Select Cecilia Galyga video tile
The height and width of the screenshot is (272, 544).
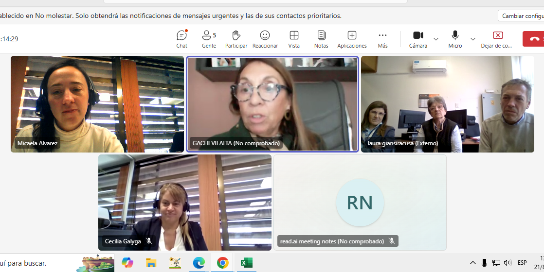185,203
